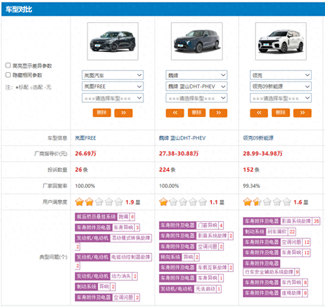Click the 28.99-34.98万 price value

tap(263, 154)
